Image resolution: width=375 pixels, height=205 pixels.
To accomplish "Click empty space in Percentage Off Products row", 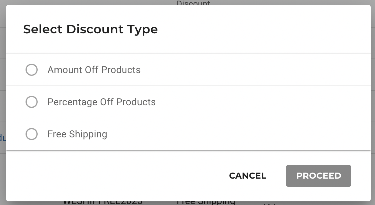I will coord(258,102).
